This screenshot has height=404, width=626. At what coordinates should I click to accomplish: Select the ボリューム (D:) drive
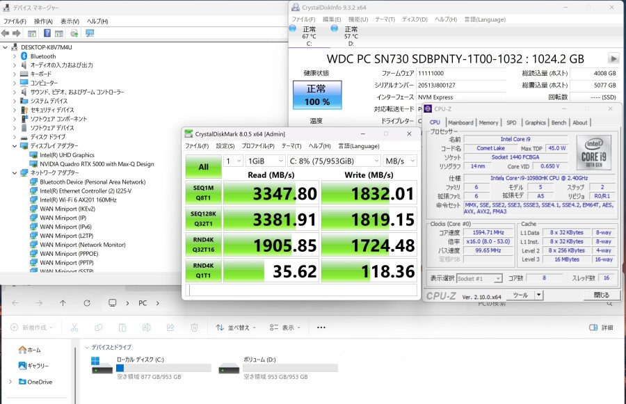click(x=278, y=368)
